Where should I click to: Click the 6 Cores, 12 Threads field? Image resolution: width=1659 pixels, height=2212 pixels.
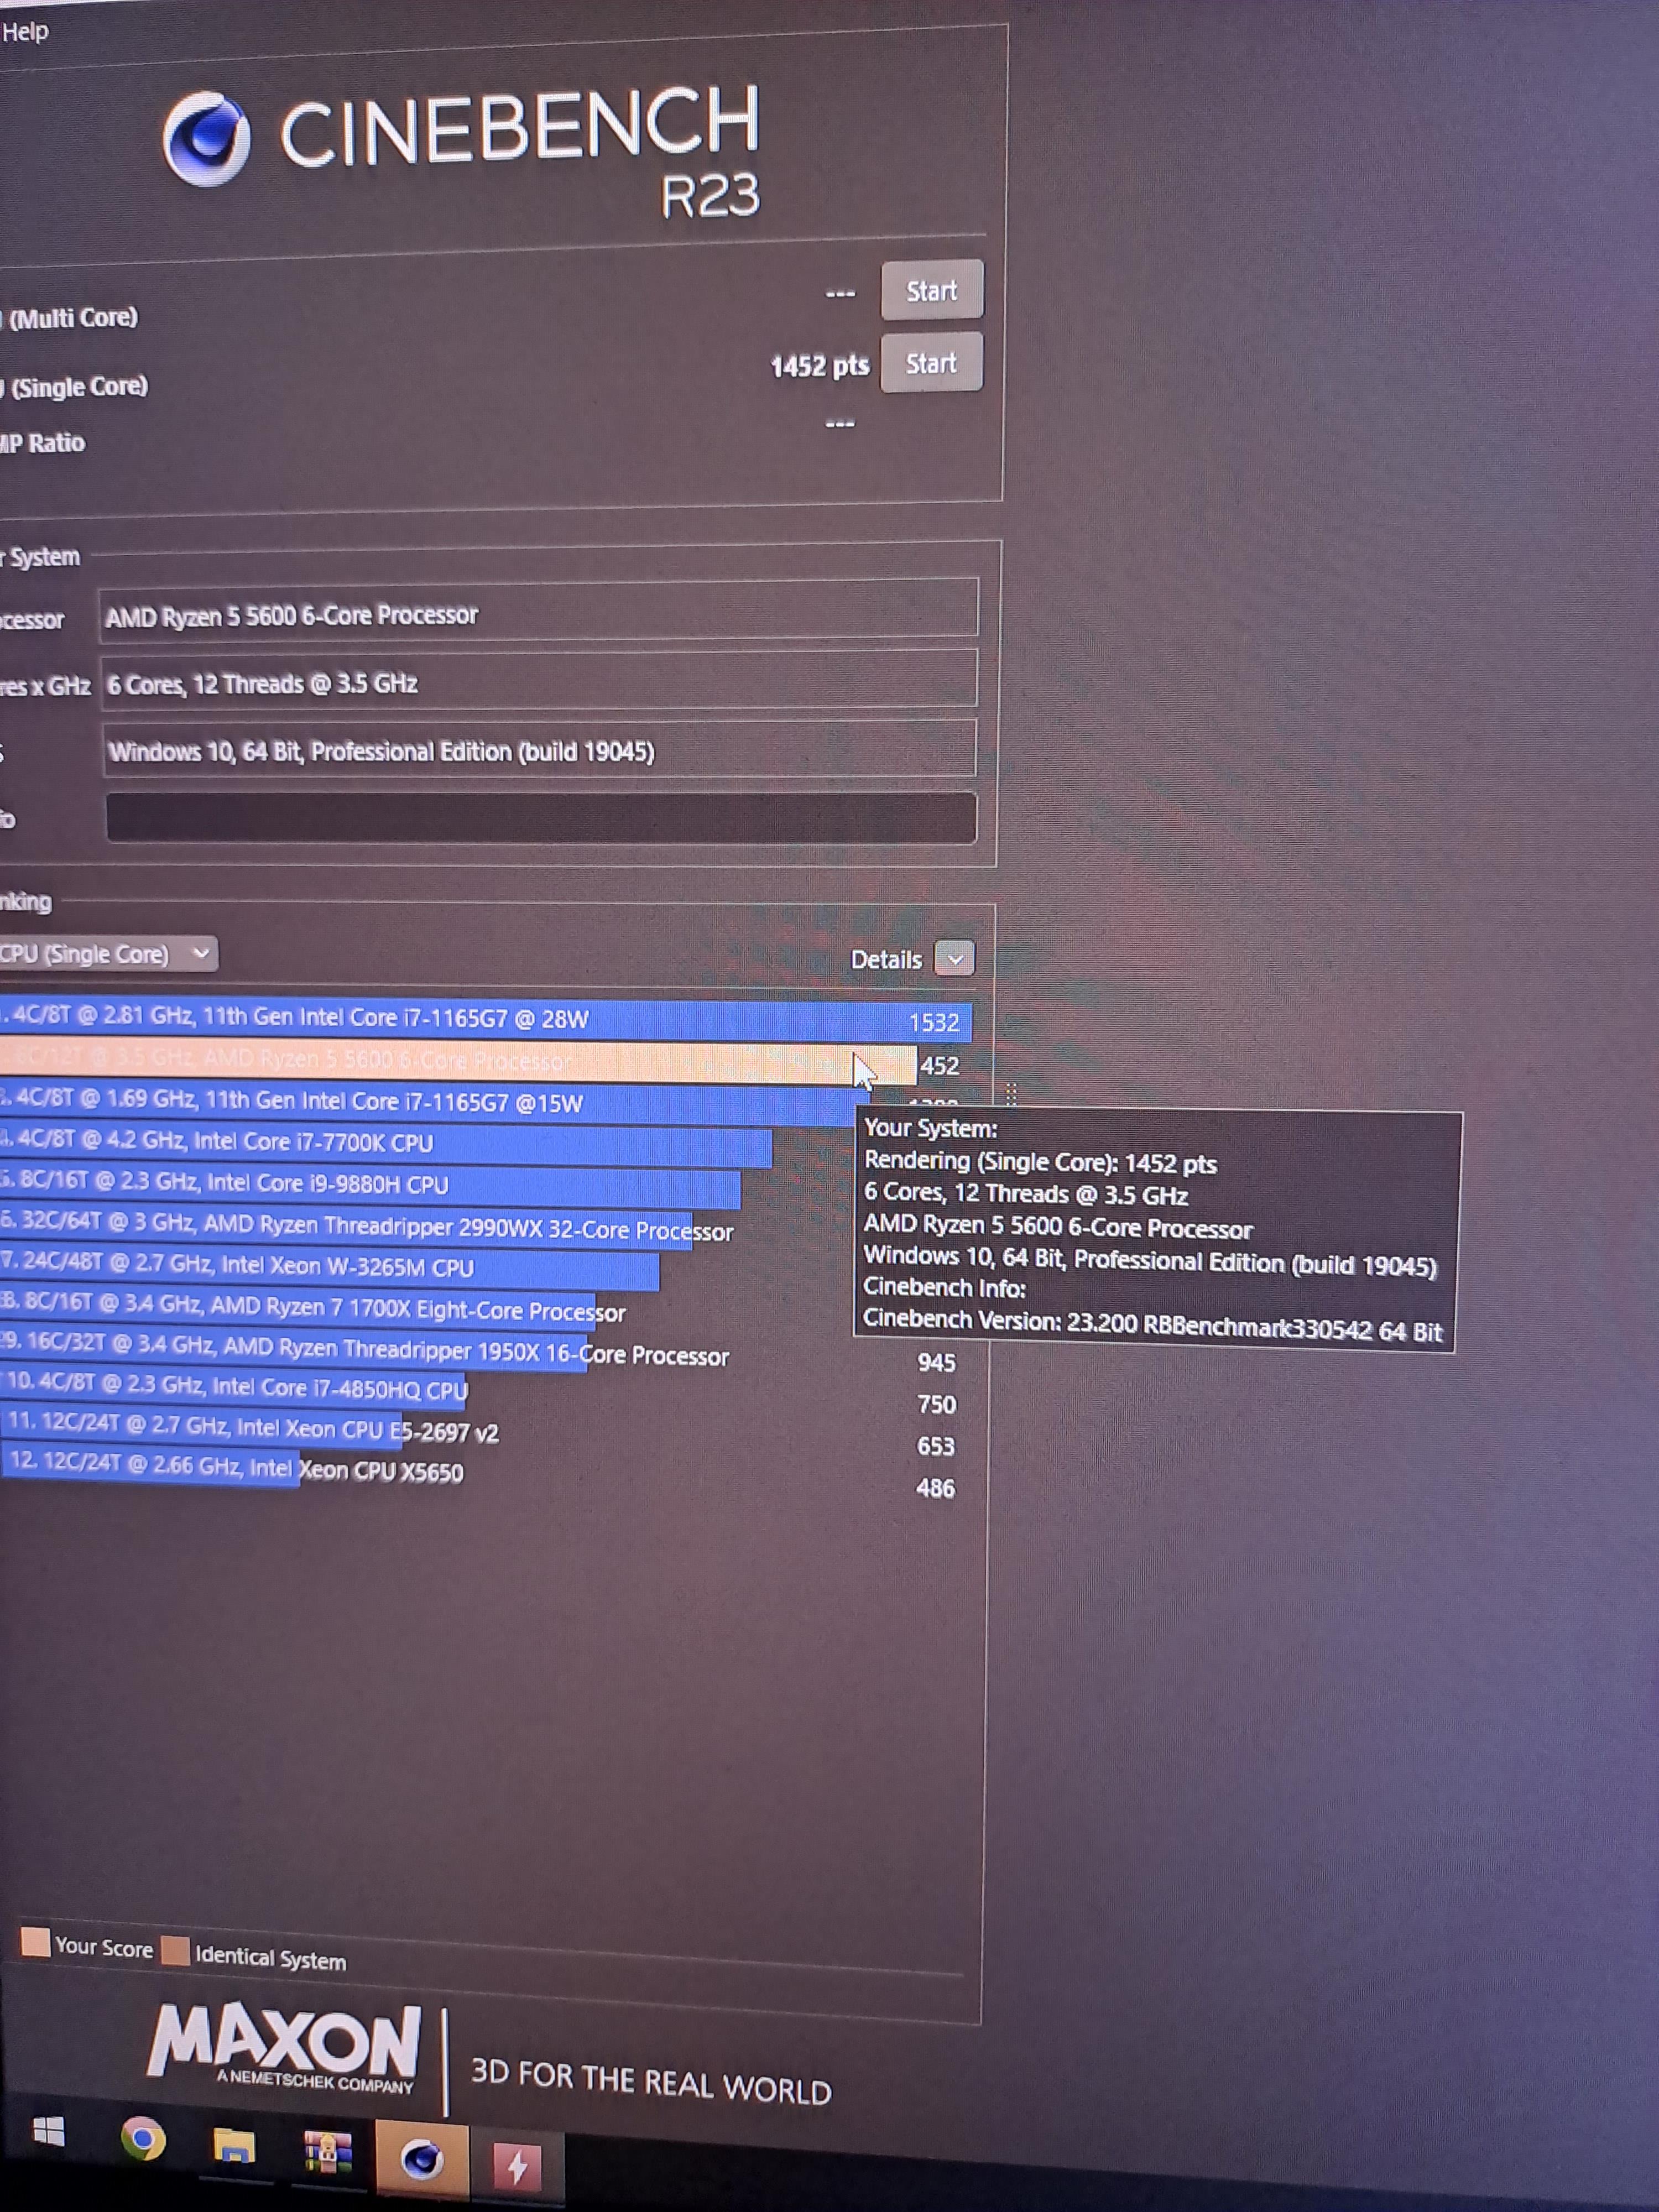[x=539, y=681]
